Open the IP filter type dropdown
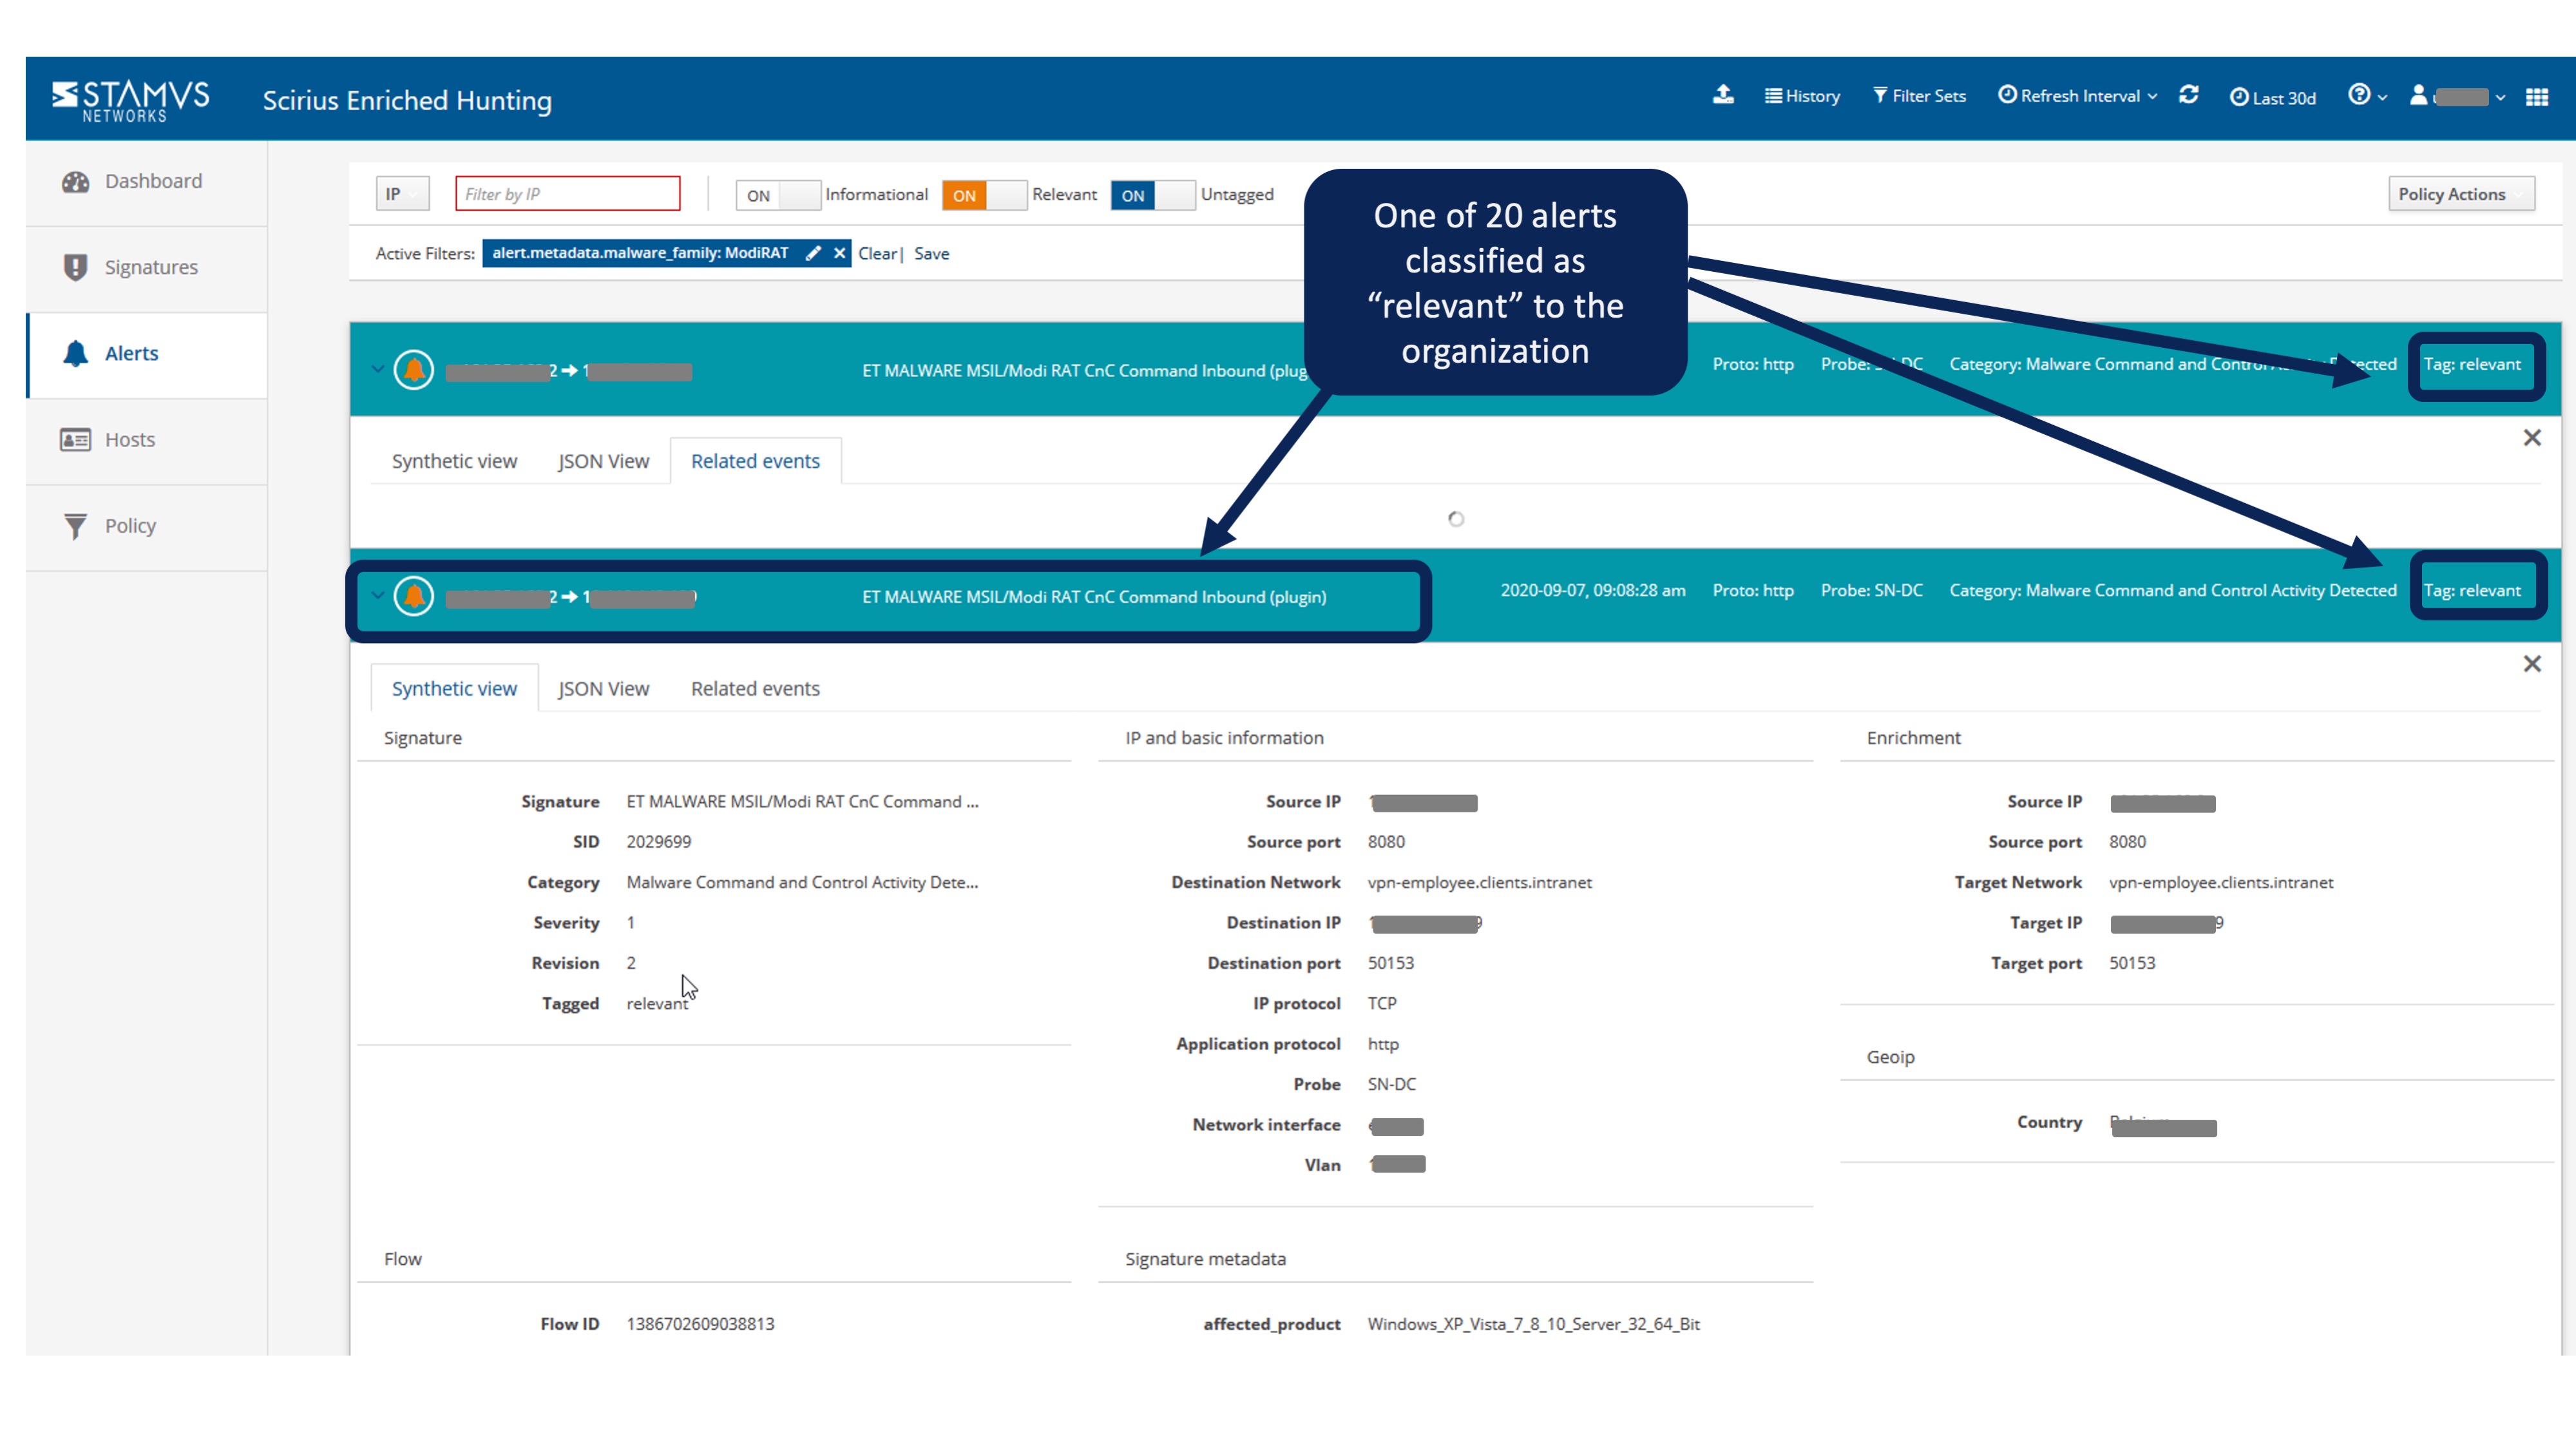2576x1449 pixels. (402, 193)
